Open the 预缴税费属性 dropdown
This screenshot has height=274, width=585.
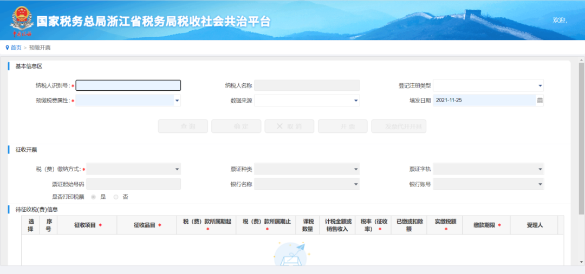tap(128, 100)
